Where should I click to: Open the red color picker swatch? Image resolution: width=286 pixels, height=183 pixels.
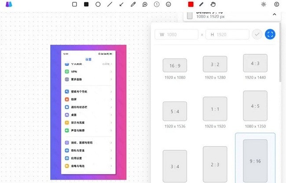191,4
